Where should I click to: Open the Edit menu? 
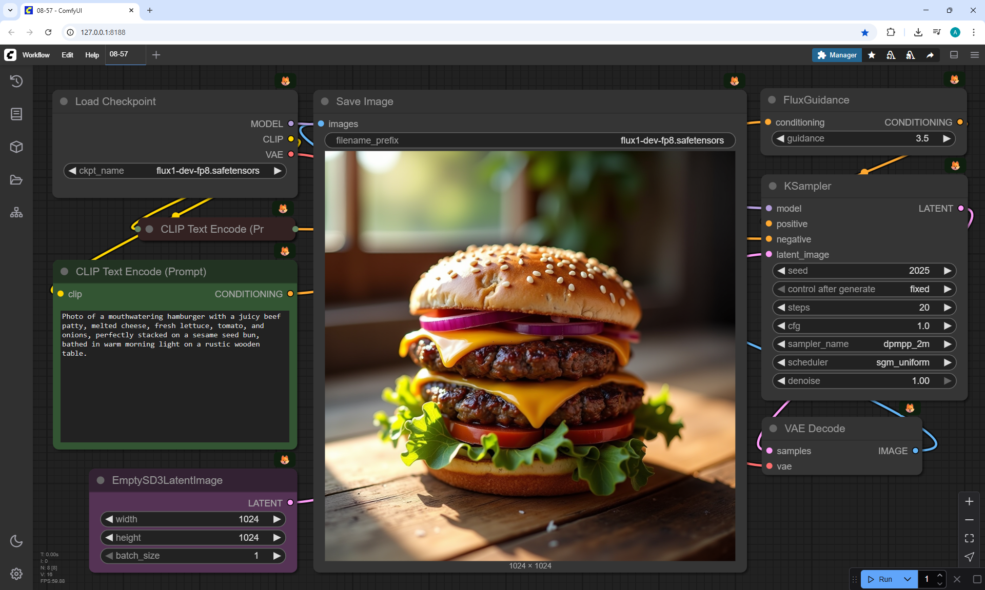(x=67, y=55)
